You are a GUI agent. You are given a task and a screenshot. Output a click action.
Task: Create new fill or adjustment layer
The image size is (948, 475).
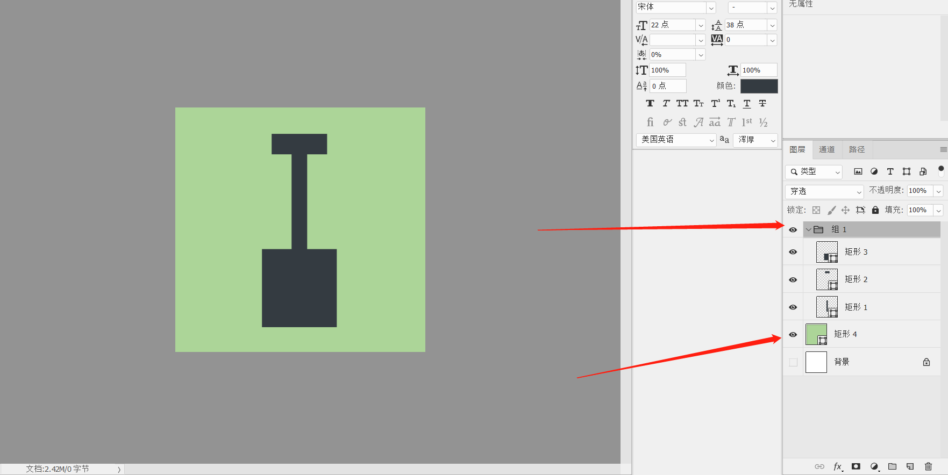tap(874, 466)
